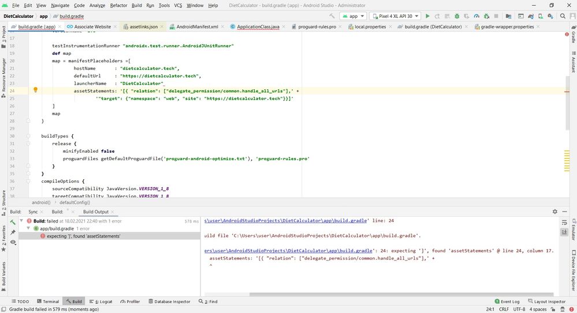Screen dimensions: 577x313
Task: Open the 6: Logcat tool window button
Action: coord(101,301)
